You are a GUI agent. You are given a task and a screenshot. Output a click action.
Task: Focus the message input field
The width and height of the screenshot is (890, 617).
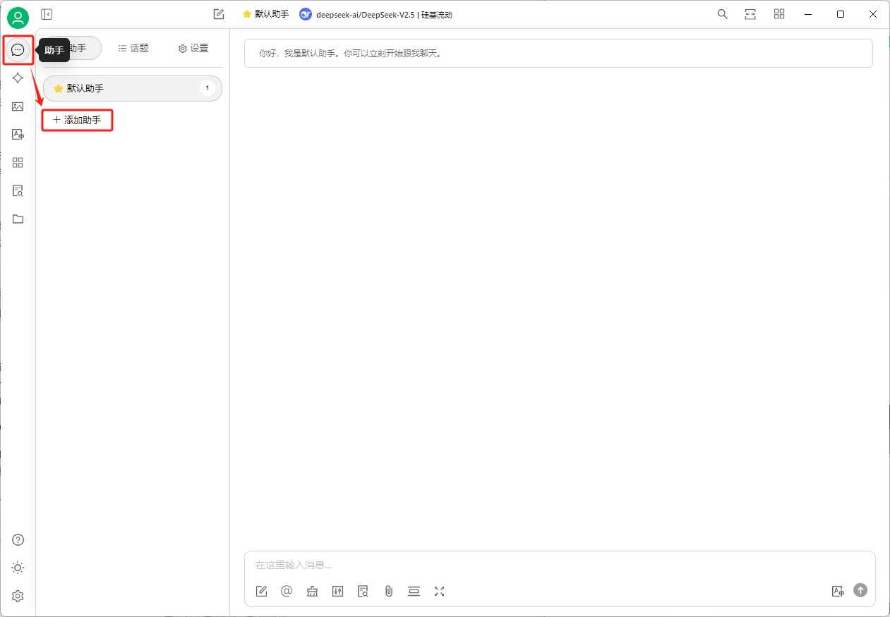560,565
